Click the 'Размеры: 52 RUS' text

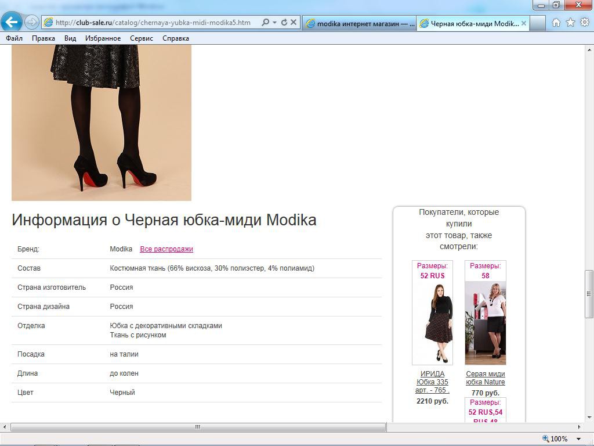pos(432,271)
